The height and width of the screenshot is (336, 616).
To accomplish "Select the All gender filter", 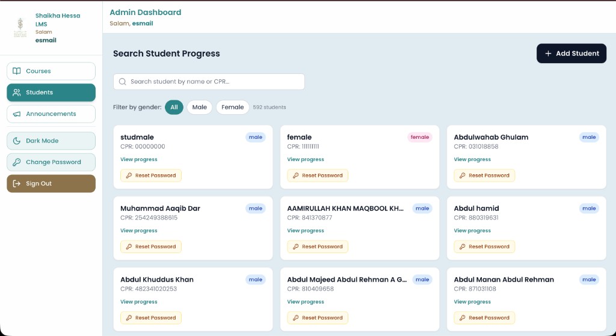I will tap(174, 107).
